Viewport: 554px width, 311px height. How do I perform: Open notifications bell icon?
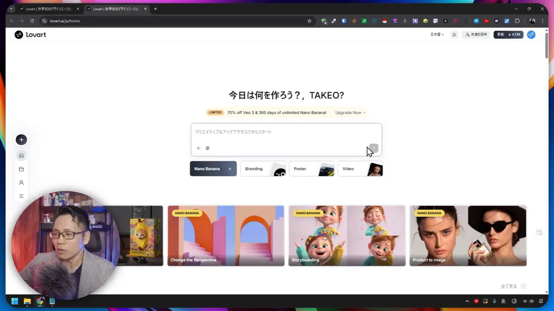click(x=454, y=35)
